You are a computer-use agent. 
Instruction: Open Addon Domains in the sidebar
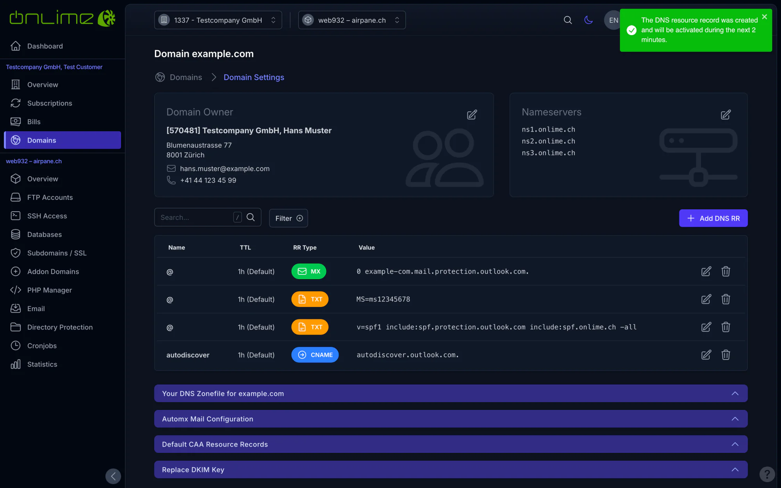[62, 272]
